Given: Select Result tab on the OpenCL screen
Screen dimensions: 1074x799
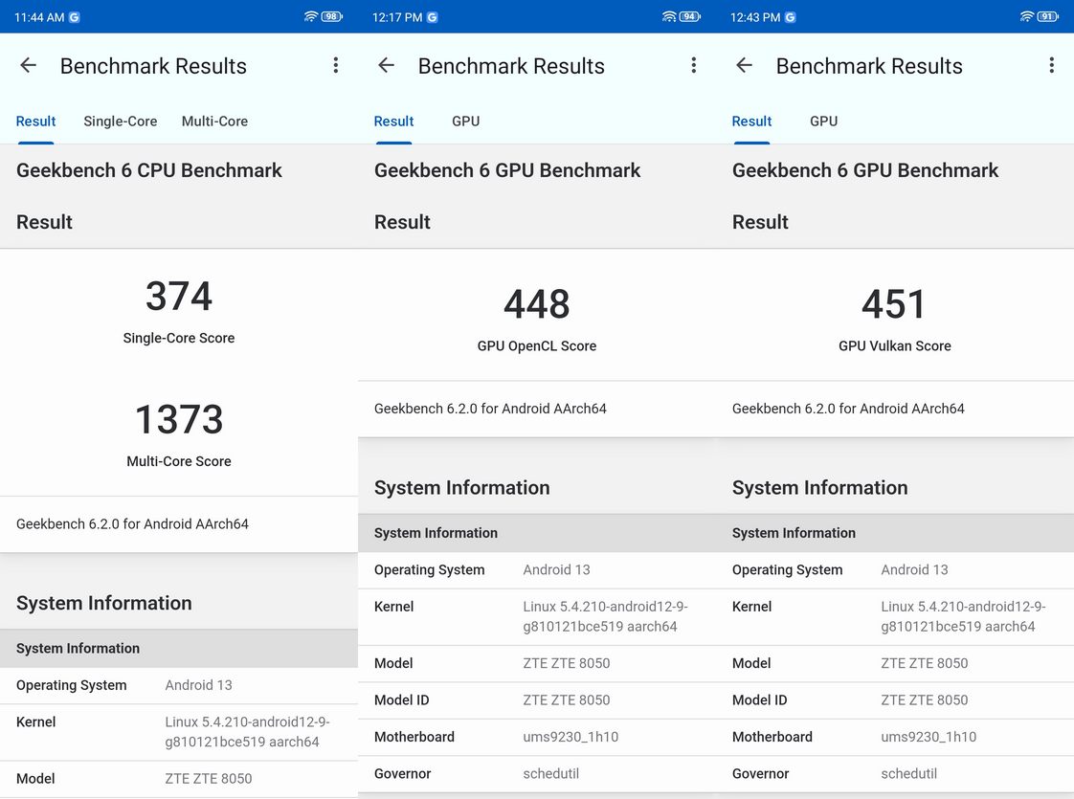Looking at the screenshot, I should pyautogui.click(x=393, y=122).
